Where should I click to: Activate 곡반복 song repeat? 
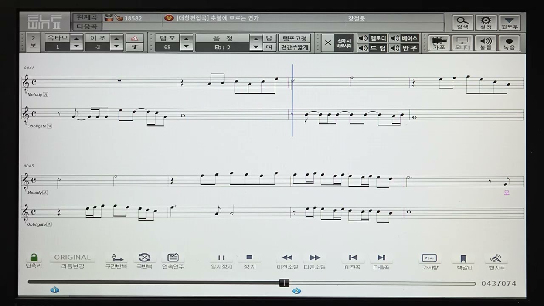(144, 261)
